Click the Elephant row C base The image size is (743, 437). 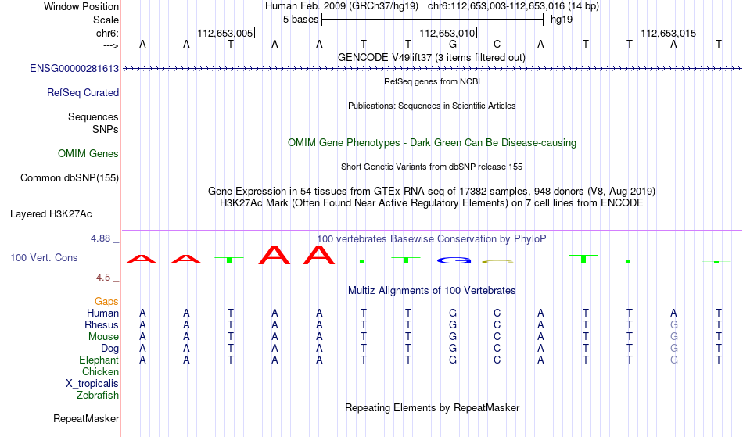coord(497,360)
